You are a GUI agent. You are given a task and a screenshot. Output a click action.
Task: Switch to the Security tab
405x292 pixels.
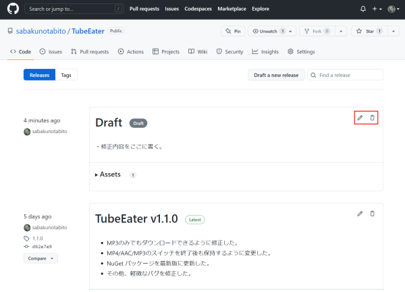(x=230, y=52)
